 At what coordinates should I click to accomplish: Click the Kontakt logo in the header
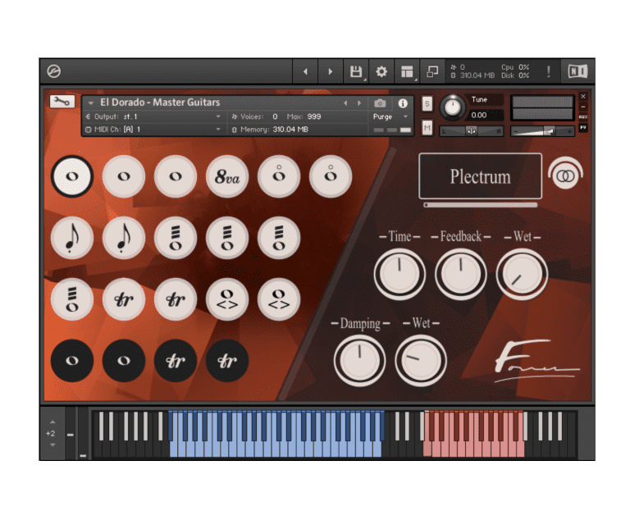pos(54,71)
